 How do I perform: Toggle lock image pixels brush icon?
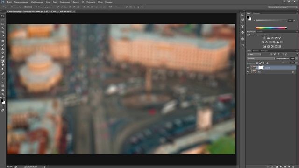(261, 63)
